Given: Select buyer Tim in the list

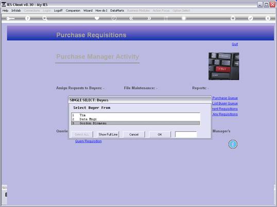Looking at the screenshot, I should point(135,115).
